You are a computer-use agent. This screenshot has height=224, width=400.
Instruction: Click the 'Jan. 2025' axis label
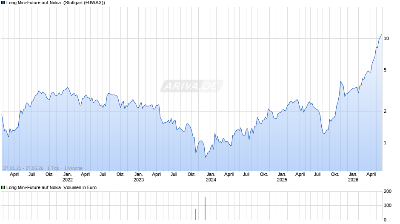point(282,177)
